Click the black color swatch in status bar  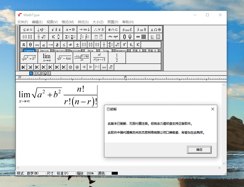pyautogui.click(x=115, y=173)
